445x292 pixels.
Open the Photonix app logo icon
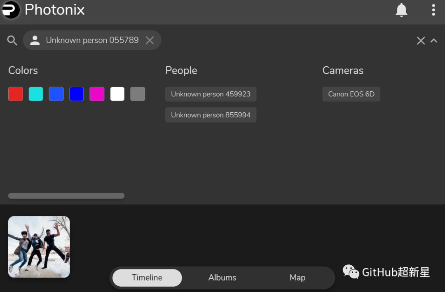(x=10, y=10)
